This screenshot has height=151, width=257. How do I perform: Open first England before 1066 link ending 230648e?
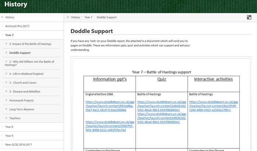pyautogui.click(x=110, y=106)
